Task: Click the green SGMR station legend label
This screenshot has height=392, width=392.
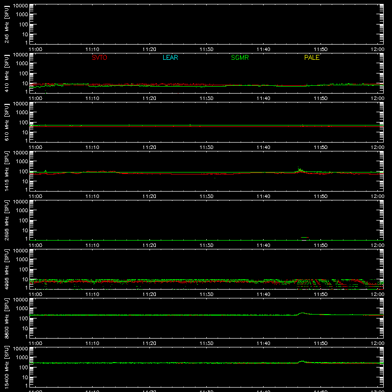Action: [x=240, y=57]
